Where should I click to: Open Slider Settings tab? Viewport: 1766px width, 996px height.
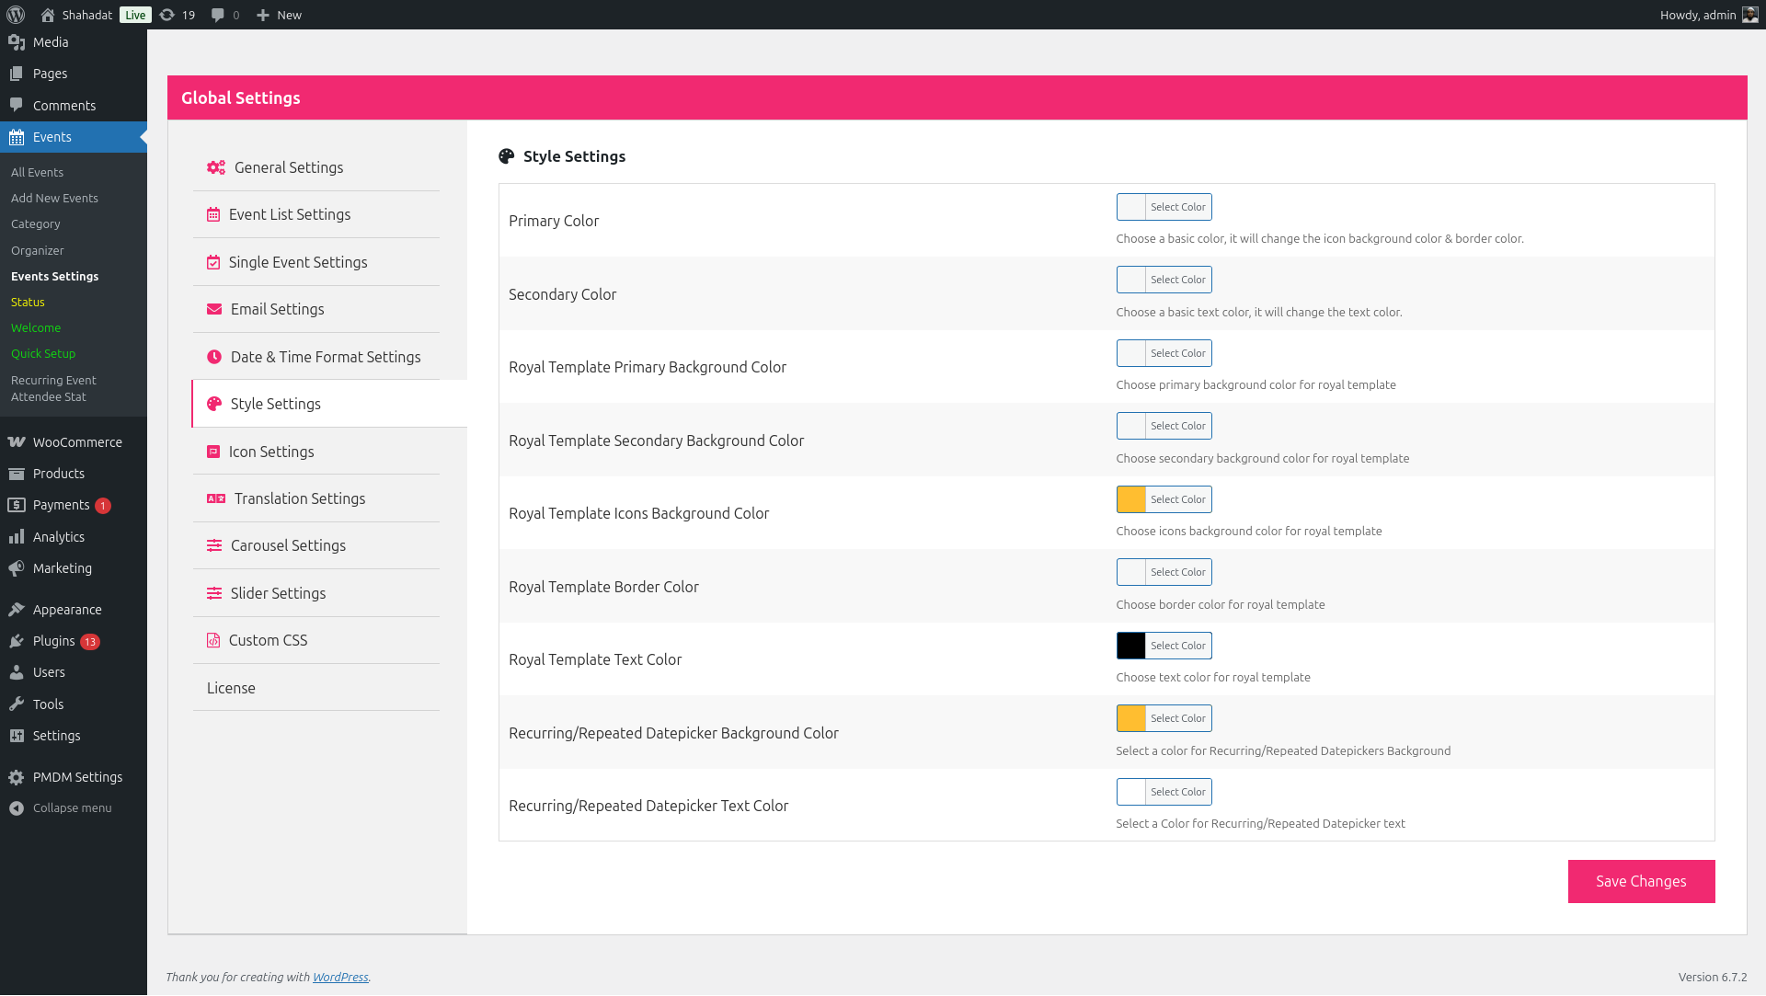(x=316, y=593)
